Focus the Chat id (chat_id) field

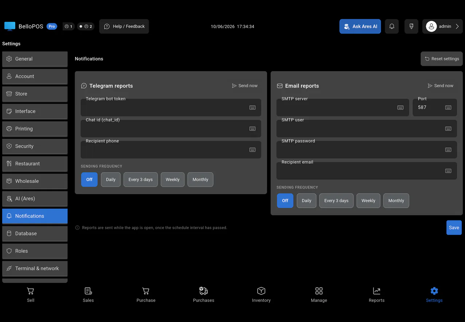click(x=171, y=129)
